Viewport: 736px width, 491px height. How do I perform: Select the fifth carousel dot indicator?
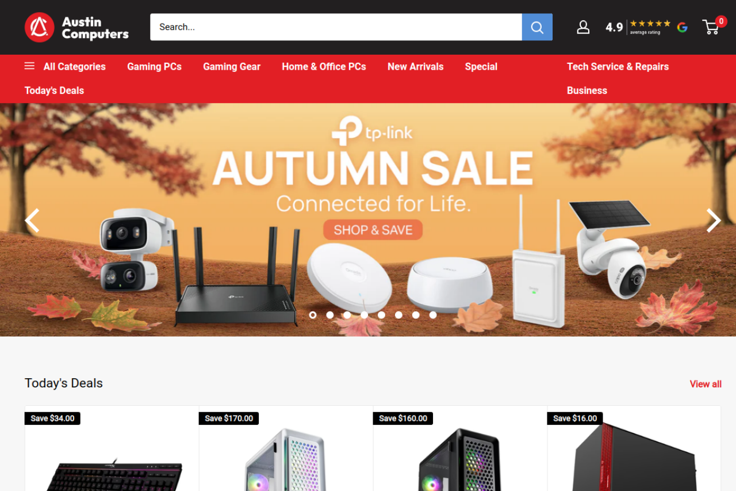[381, 315]
